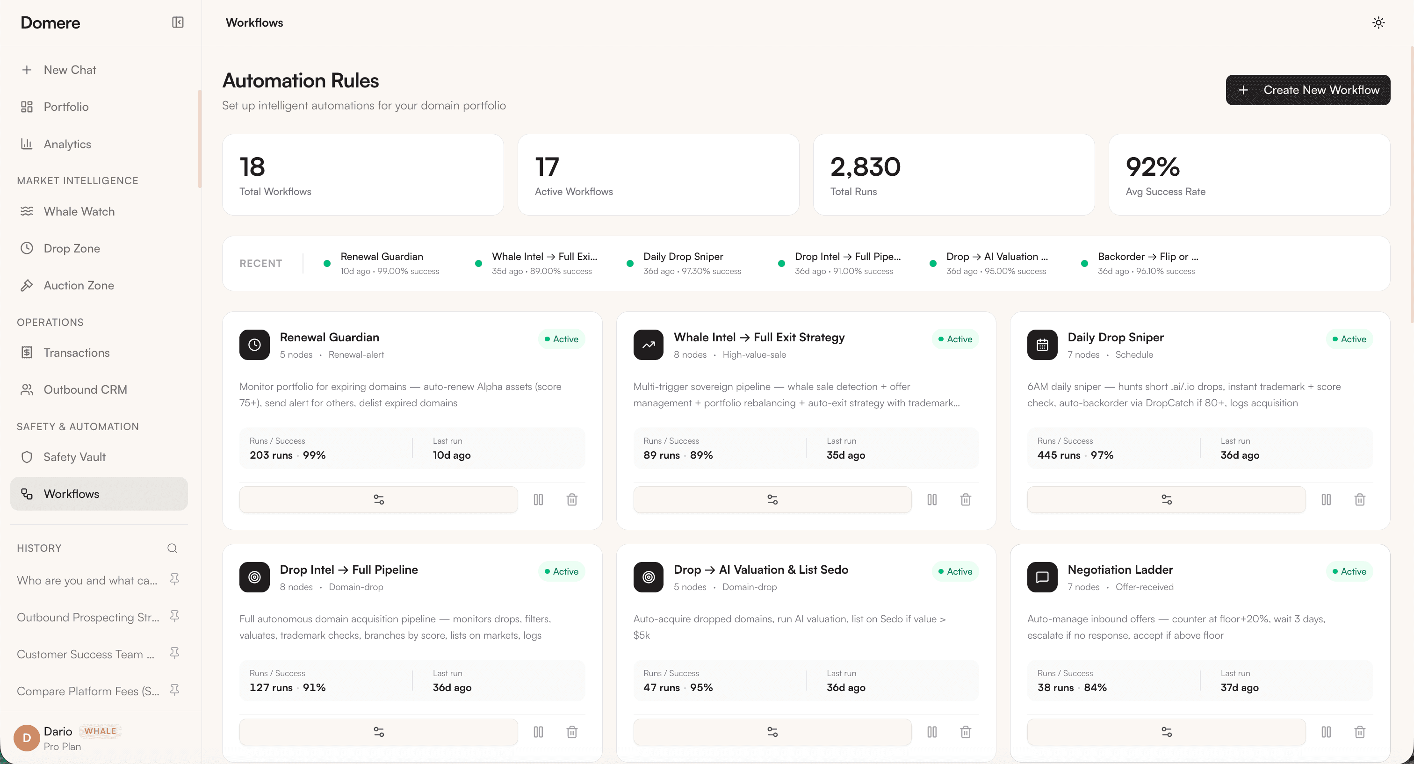1414x764 pixels.
Task: Open the Drop Zone section
Action: pyautogui.click(x=72, y=248)
